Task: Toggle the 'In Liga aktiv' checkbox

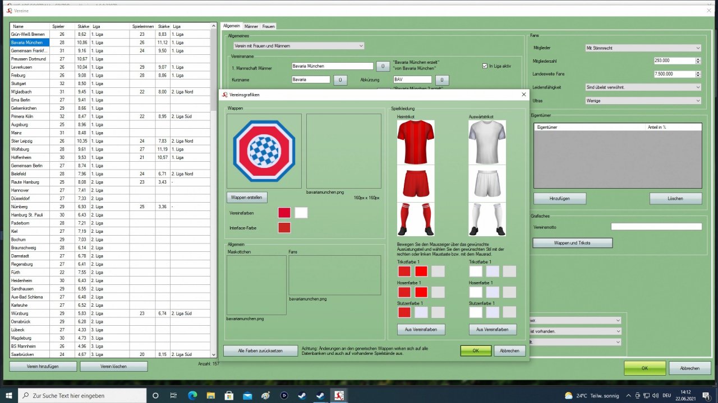Action: point(485,66)
